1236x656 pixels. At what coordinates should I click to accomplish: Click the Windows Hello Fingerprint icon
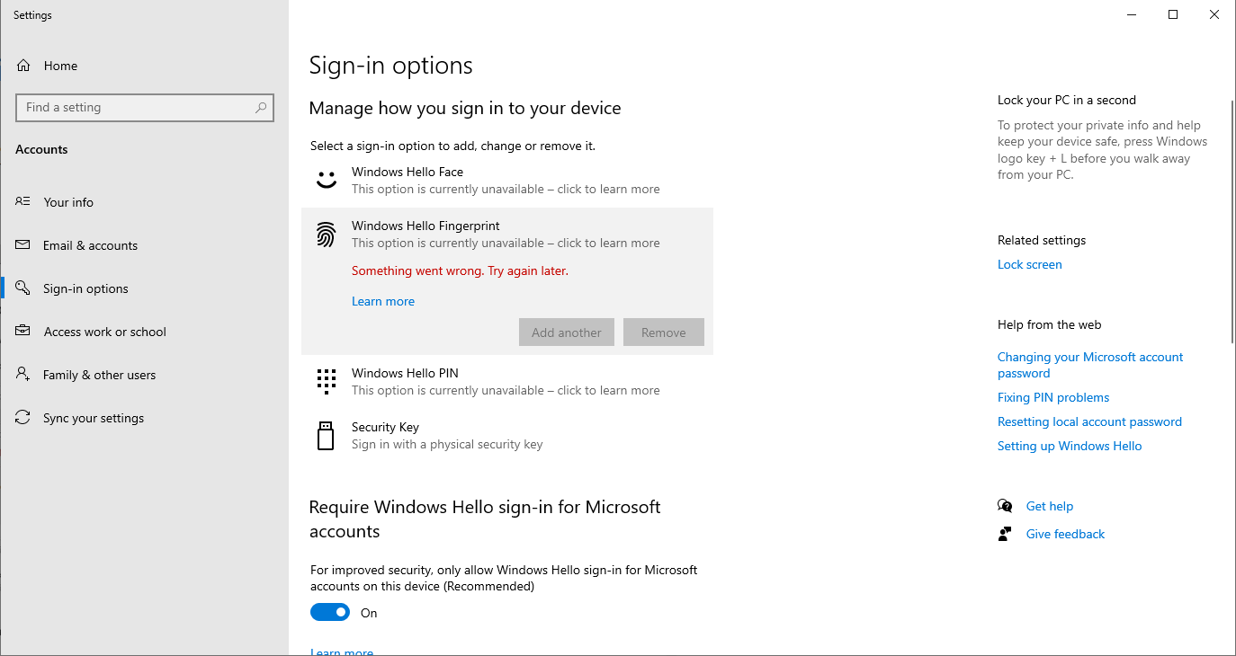click(x=326, y=235)
